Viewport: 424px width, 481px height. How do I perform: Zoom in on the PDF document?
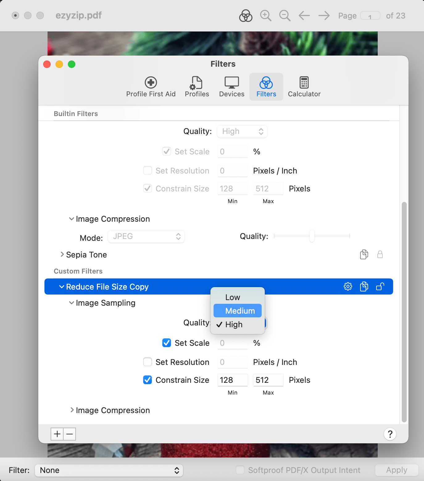coord(265,15)
